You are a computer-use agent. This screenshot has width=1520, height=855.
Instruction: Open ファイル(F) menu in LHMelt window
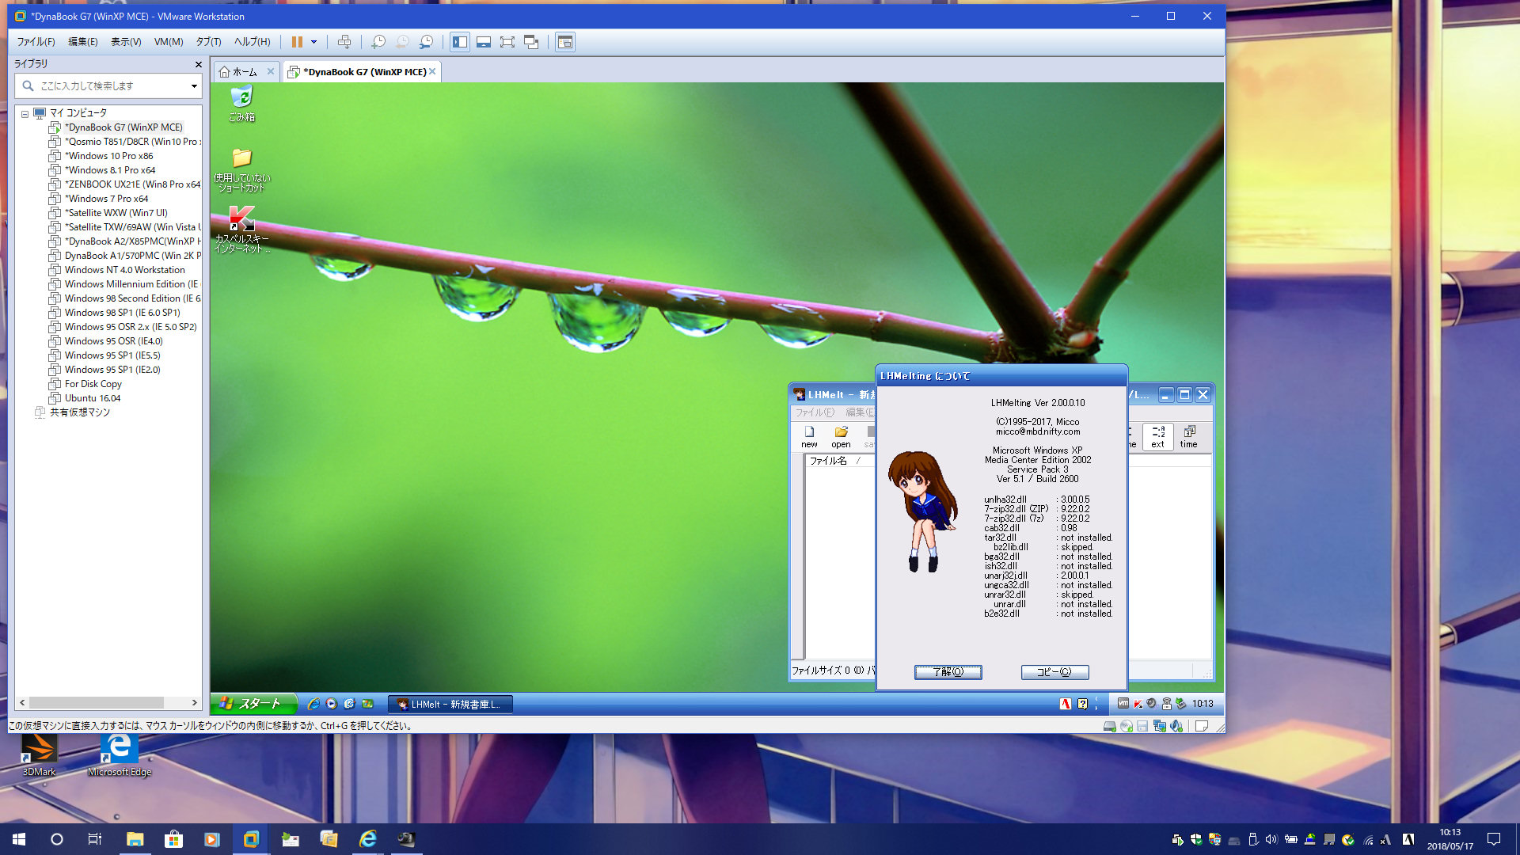click(x=815, y=412)
